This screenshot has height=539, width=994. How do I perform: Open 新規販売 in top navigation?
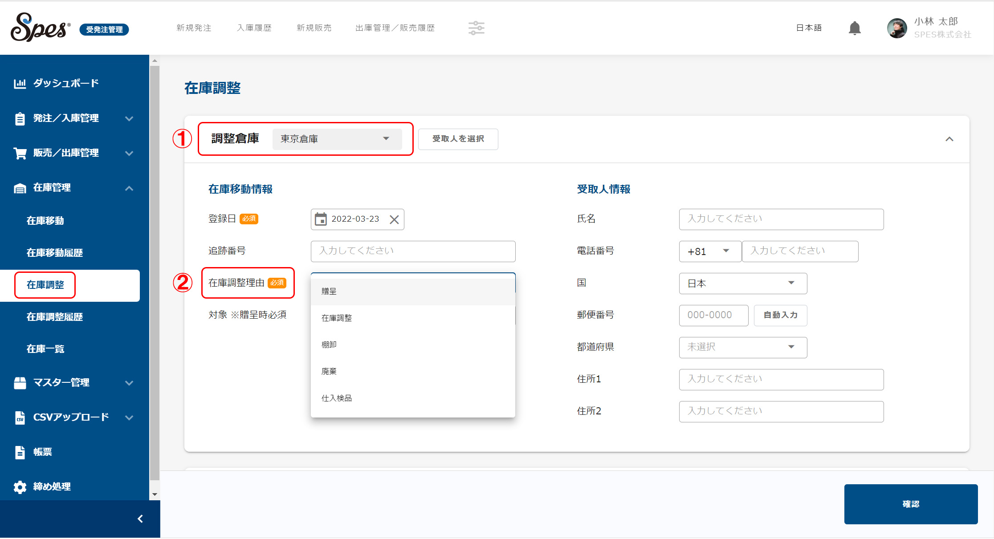pos(314,28)
